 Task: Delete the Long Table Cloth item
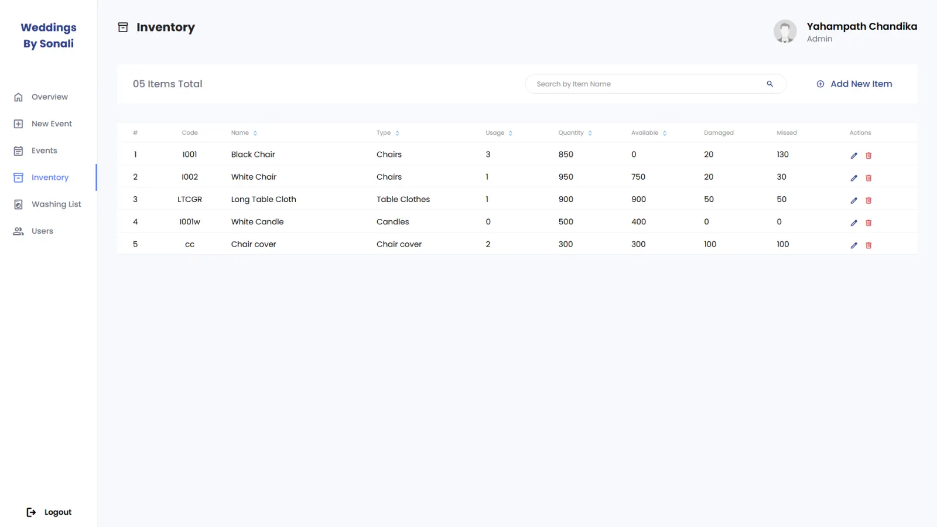(x=868, y=200)
